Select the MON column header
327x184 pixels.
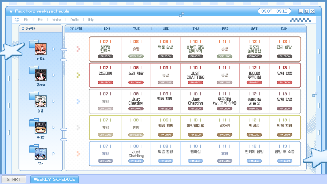(106, 29)
